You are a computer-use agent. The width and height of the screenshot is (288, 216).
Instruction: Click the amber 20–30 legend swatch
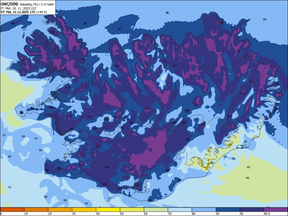[x=60, y=210]
